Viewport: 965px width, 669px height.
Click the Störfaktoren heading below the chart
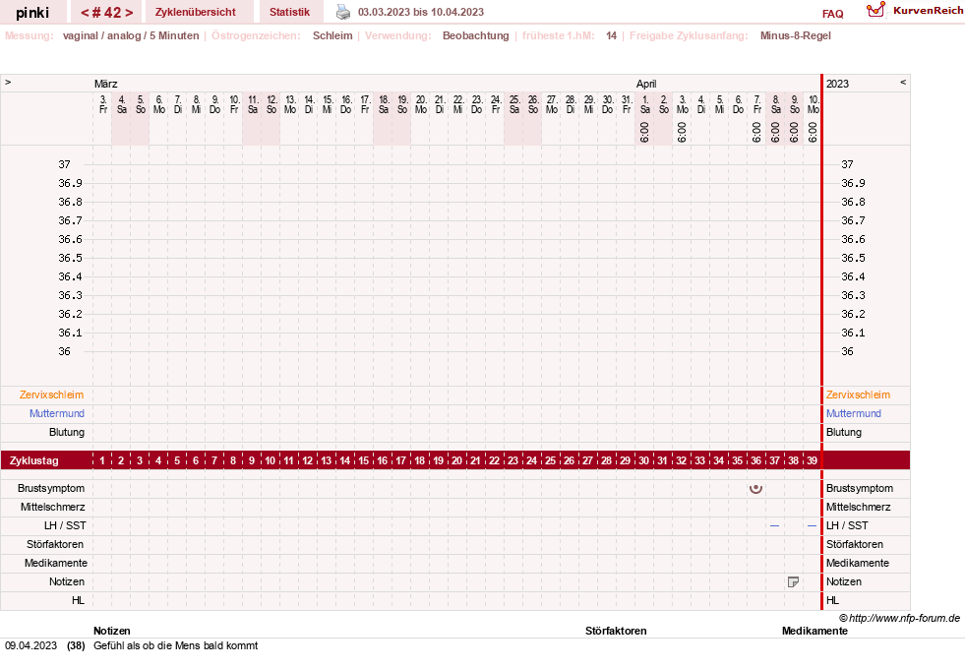point(616,631)
